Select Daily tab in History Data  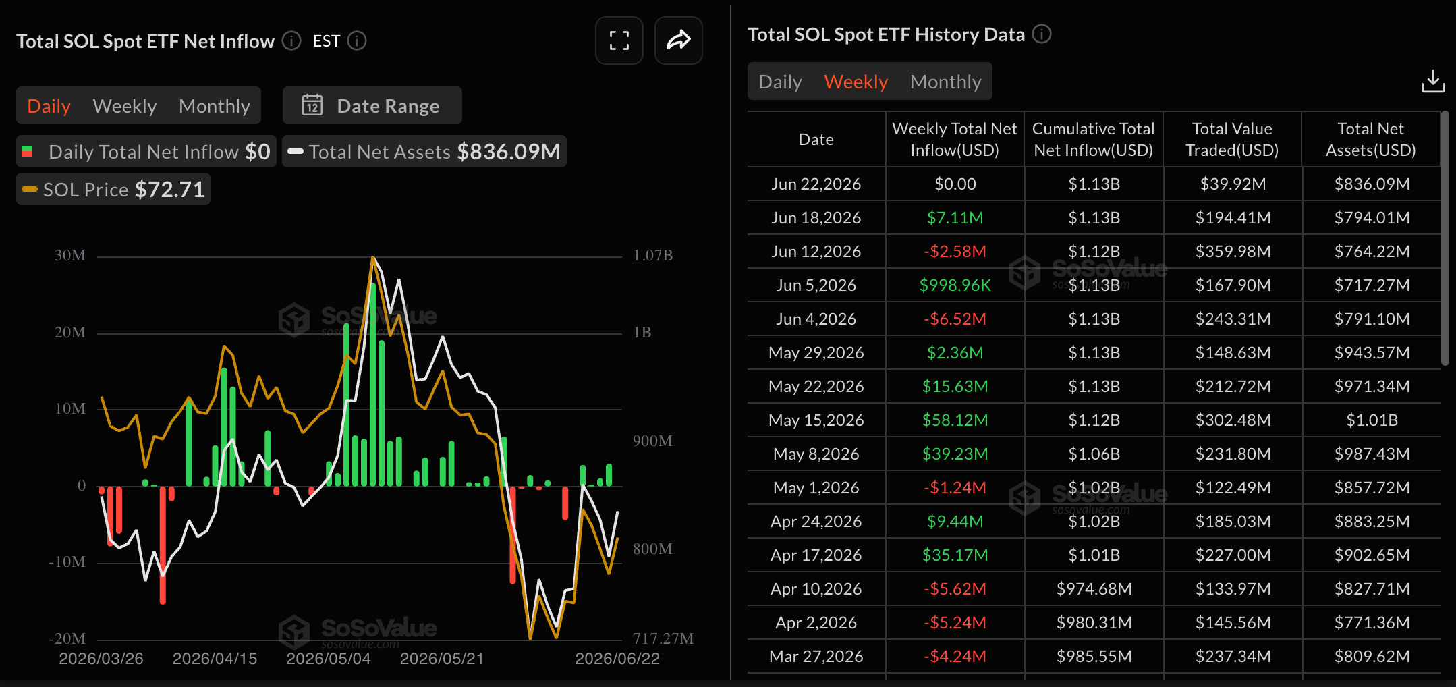click(x=780, y=82)
